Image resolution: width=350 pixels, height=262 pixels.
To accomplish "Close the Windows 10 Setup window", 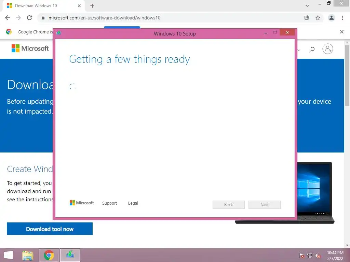I will coord(287,32).
